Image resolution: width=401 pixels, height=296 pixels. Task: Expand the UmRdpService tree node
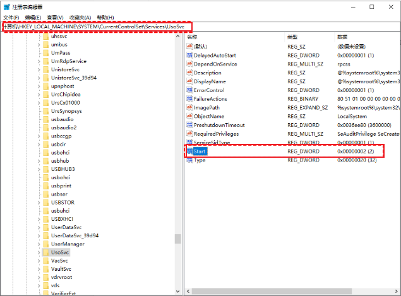[x=39, y=61]
